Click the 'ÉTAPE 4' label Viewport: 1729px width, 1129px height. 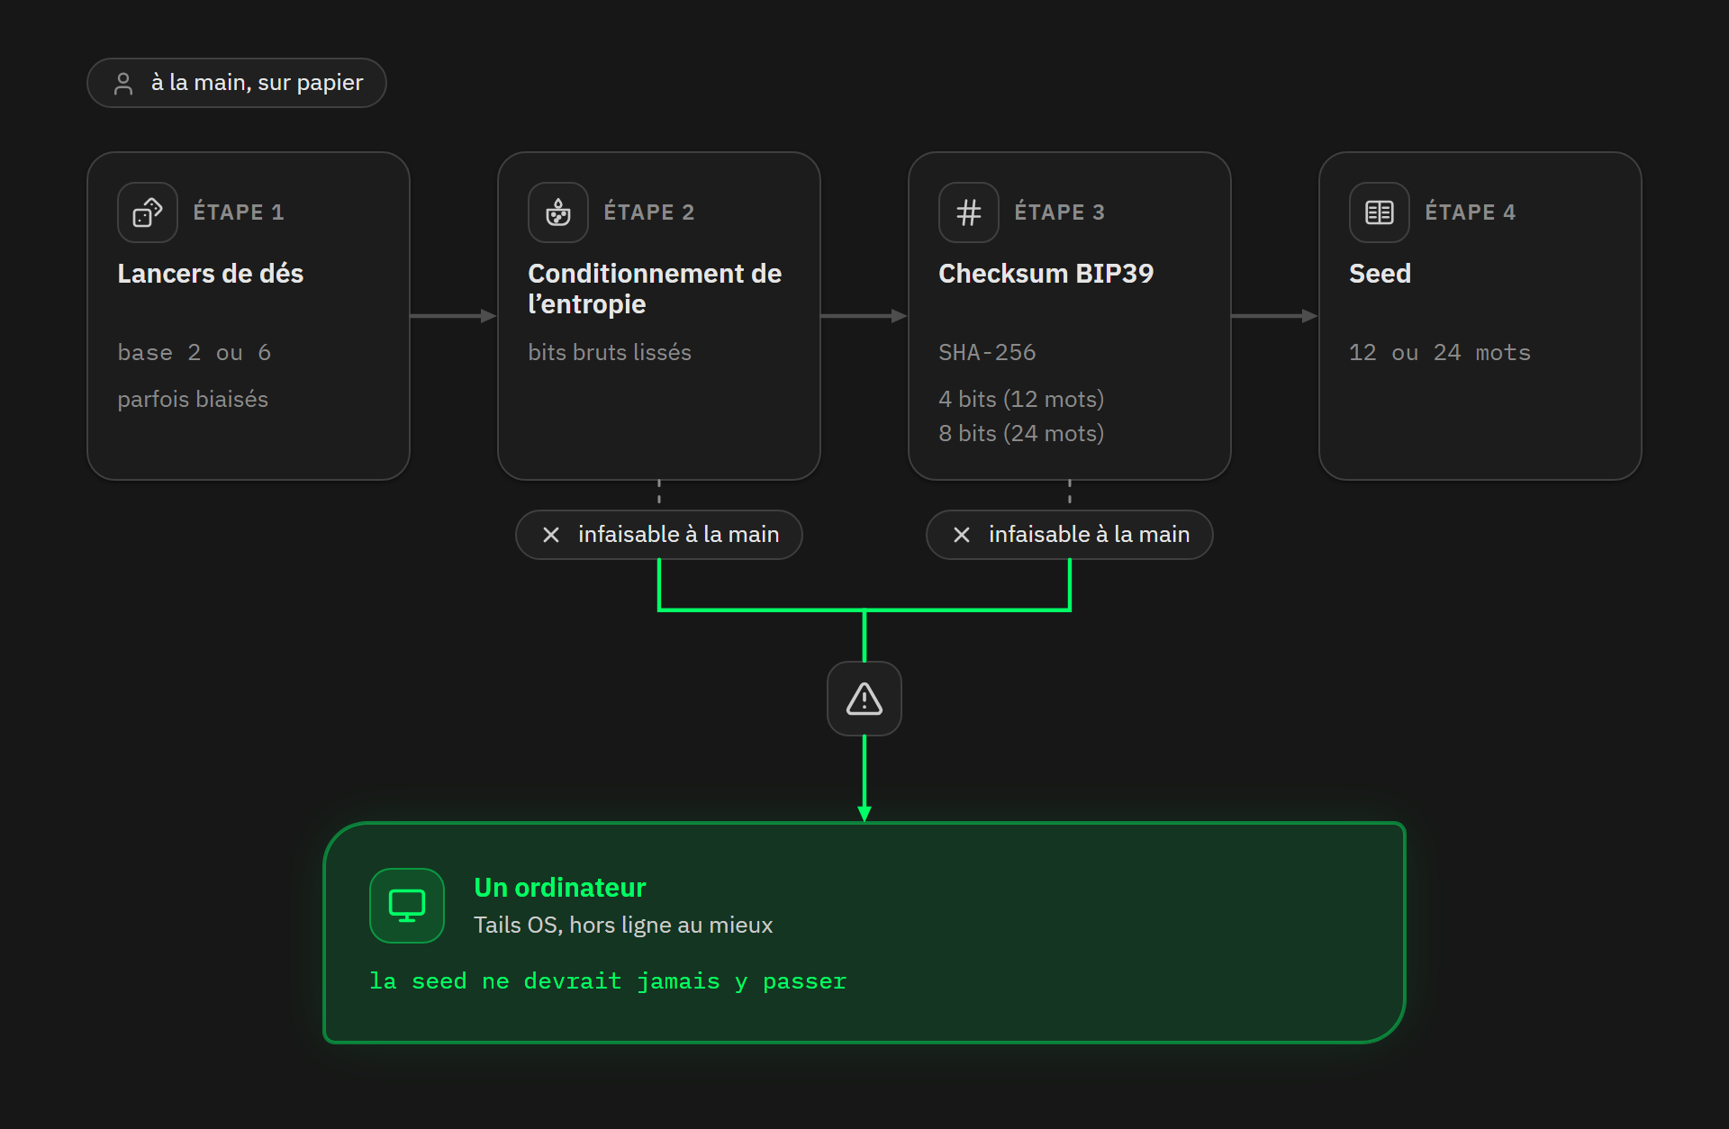coord(1471,212)
